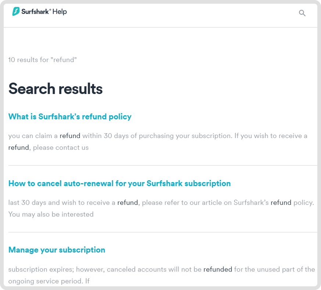Click highlighted "refund" before "policy."
Screen dimensions: 321x290
pos(281,203)
